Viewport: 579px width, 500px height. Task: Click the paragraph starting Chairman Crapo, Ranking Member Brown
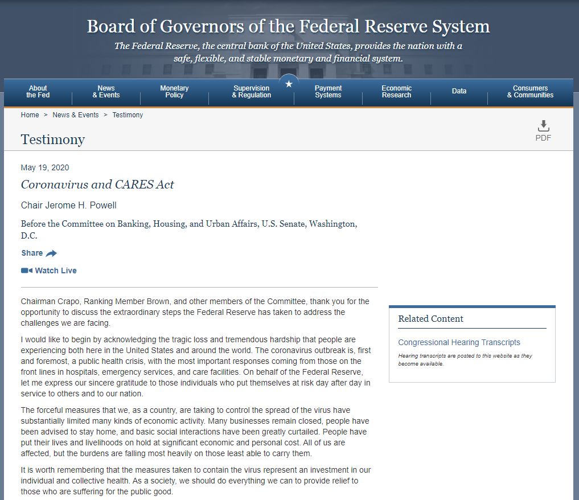click(195, 312)
